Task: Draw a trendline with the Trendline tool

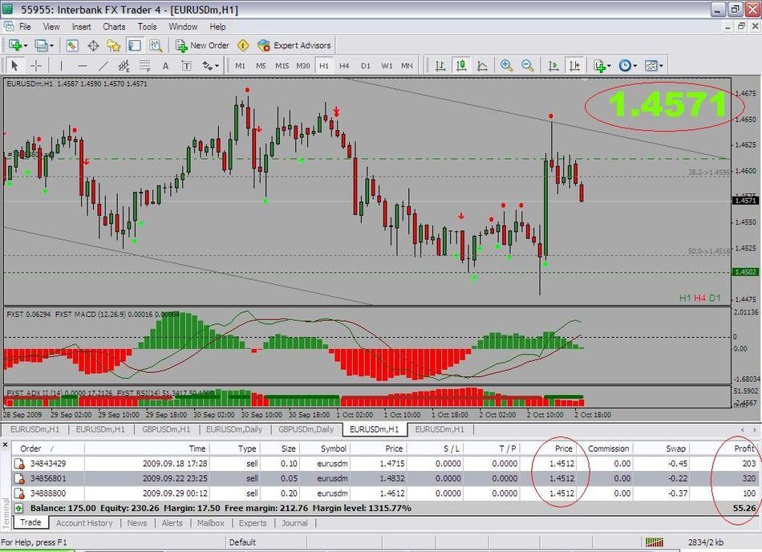Action: [x=103, y=66]
